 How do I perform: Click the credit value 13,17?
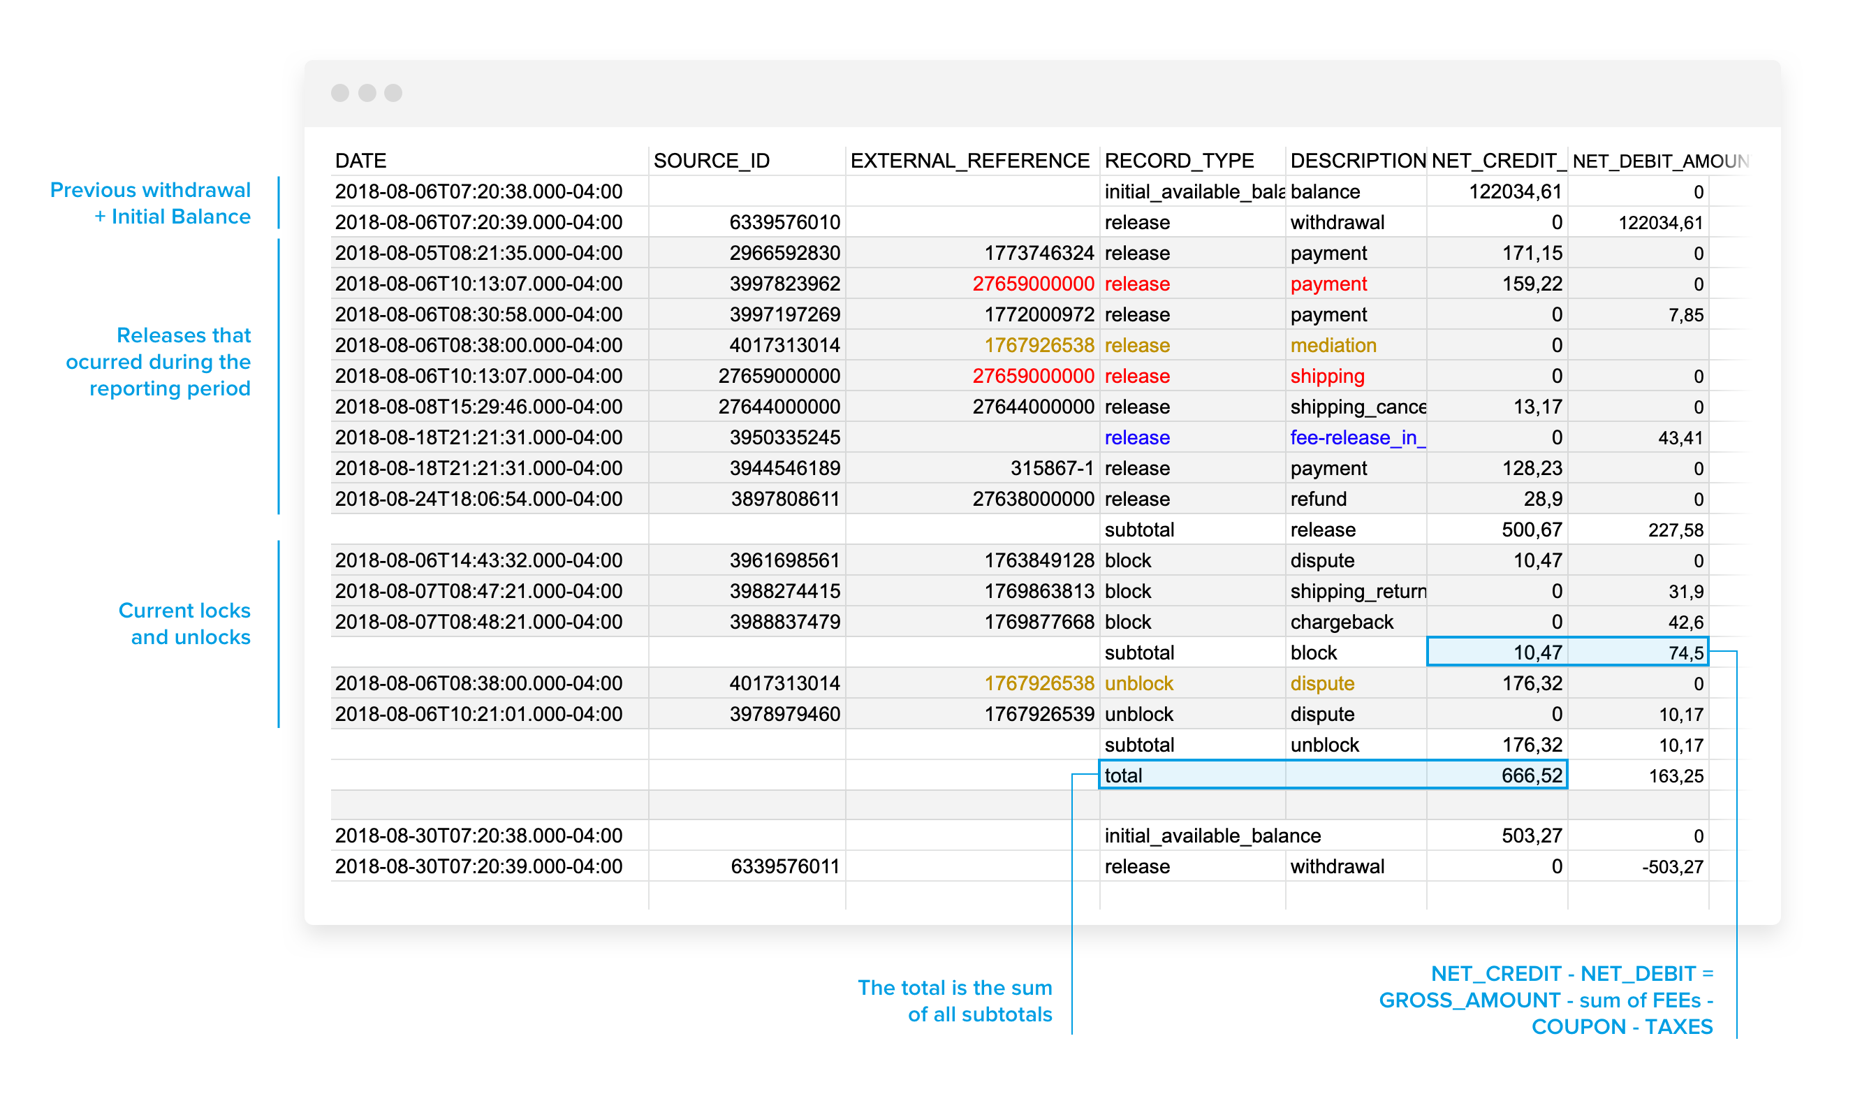[1537, 407]
